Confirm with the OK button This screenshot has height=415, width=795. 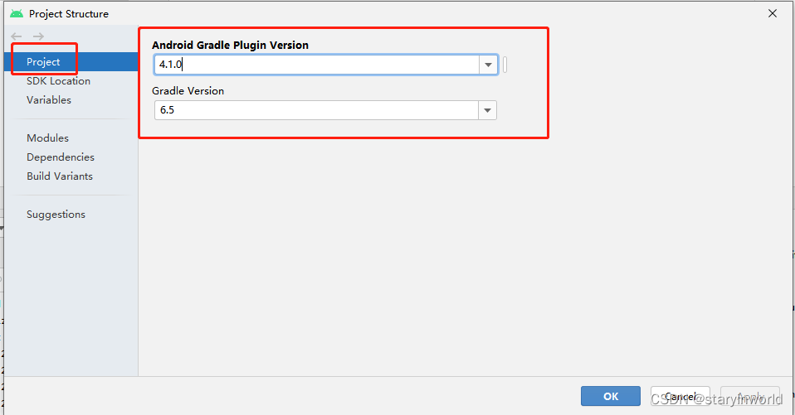pos(611,396)
